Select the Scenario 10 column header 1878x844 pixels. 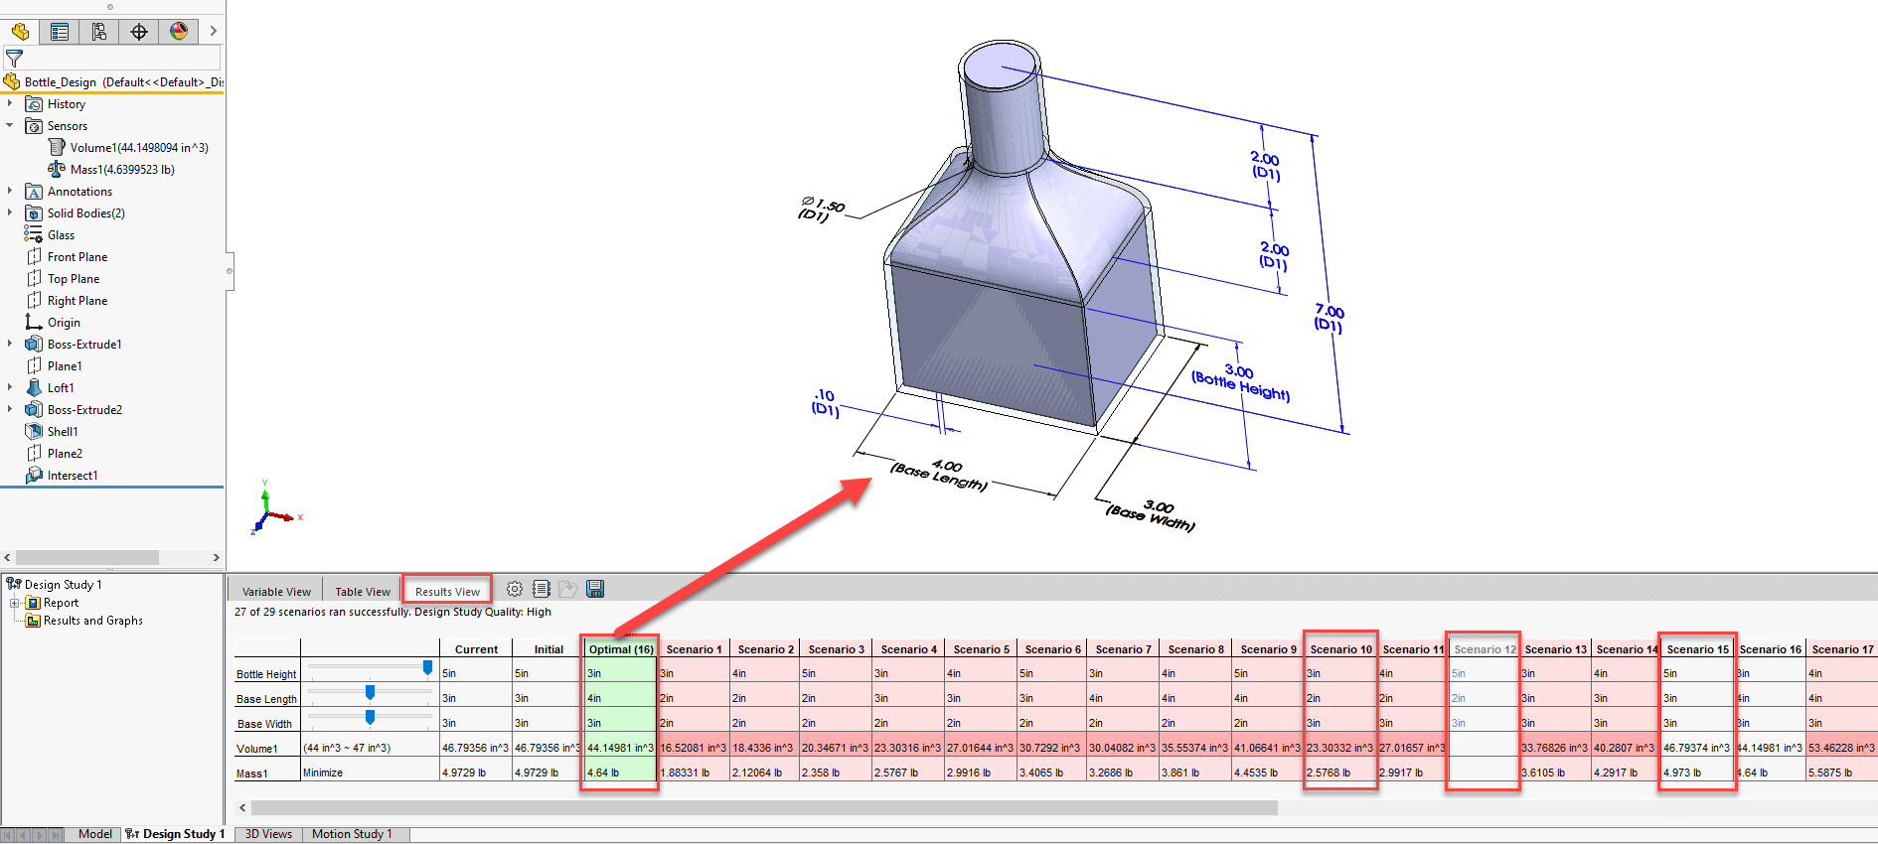pos(1340,649)
